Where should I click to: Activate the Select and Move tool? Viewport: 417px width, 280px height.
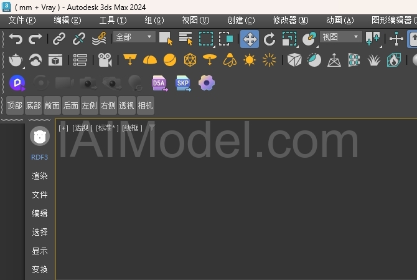(250, 39)
